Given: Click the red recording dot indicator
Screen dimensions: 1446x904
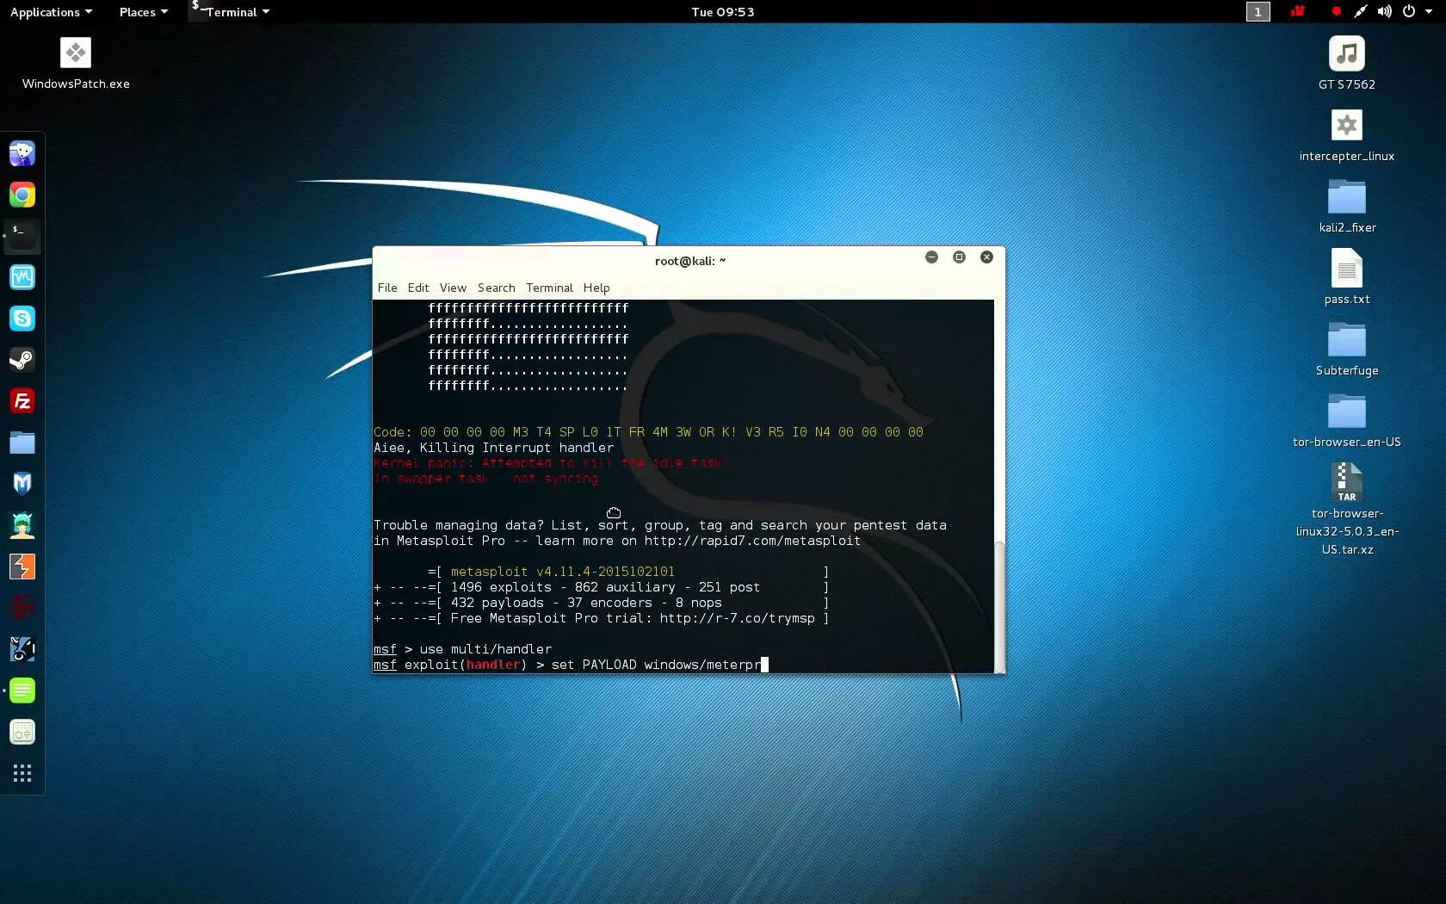Looking at the screenshot, I should (x=1336, y=11).
